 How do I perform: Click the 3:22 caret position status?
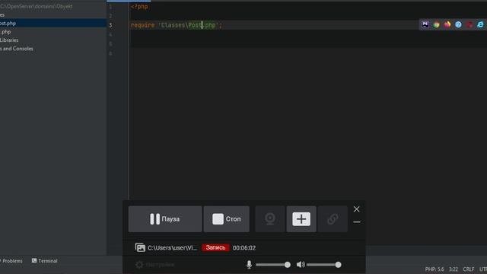click(x=454, y=269)
